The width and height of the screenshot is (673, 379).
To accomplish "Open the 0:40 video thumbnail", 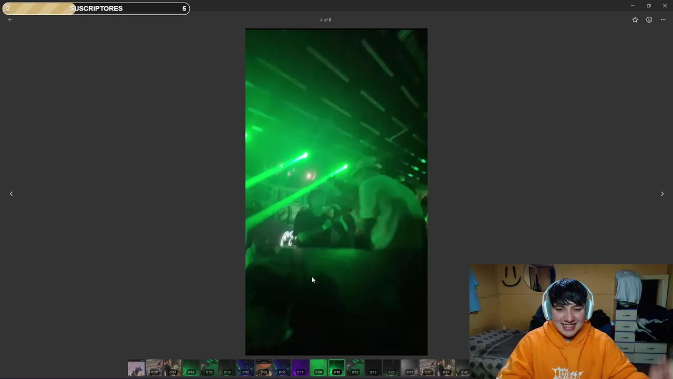I will (x=463, y=368).
